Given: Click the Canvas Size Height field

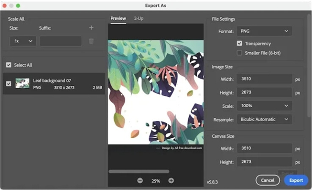Looking at the screenshot, I should pyautogui.click(x=264, y=162).
